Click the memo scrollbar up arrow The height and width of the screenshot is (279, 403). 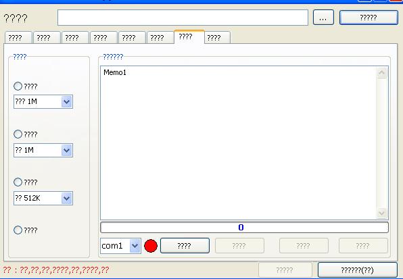381,73
